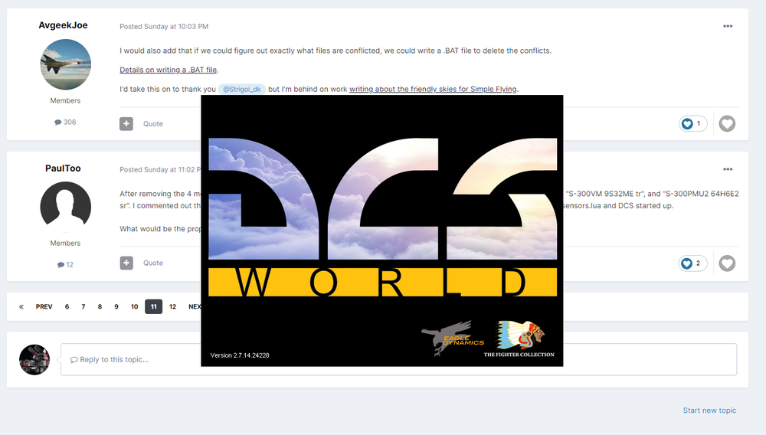Open PaulToo's profile name link
The image size is (766, 435).
(63, 168)
